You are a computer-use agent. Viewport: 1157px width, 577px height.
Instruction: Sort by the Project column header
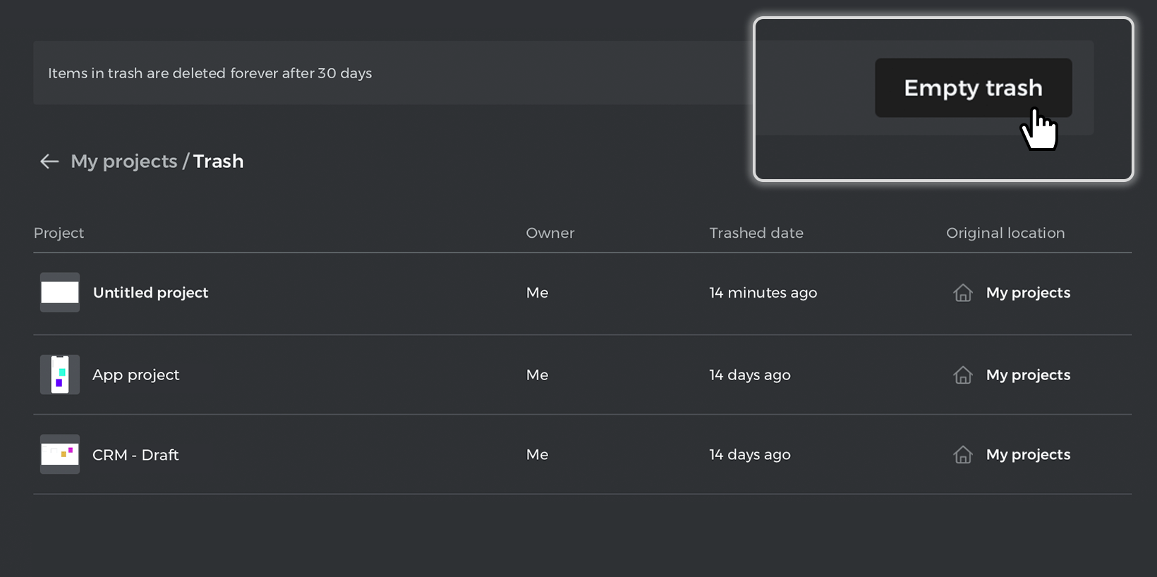click(x=59, y=233)
